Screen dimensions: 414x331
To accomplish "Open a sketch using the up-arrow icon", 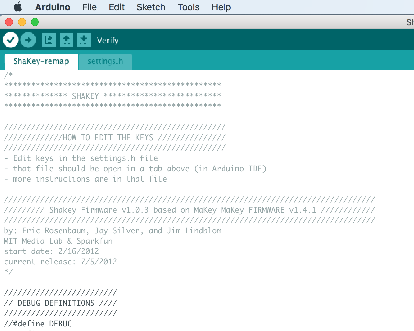I will tap(66, 40).
